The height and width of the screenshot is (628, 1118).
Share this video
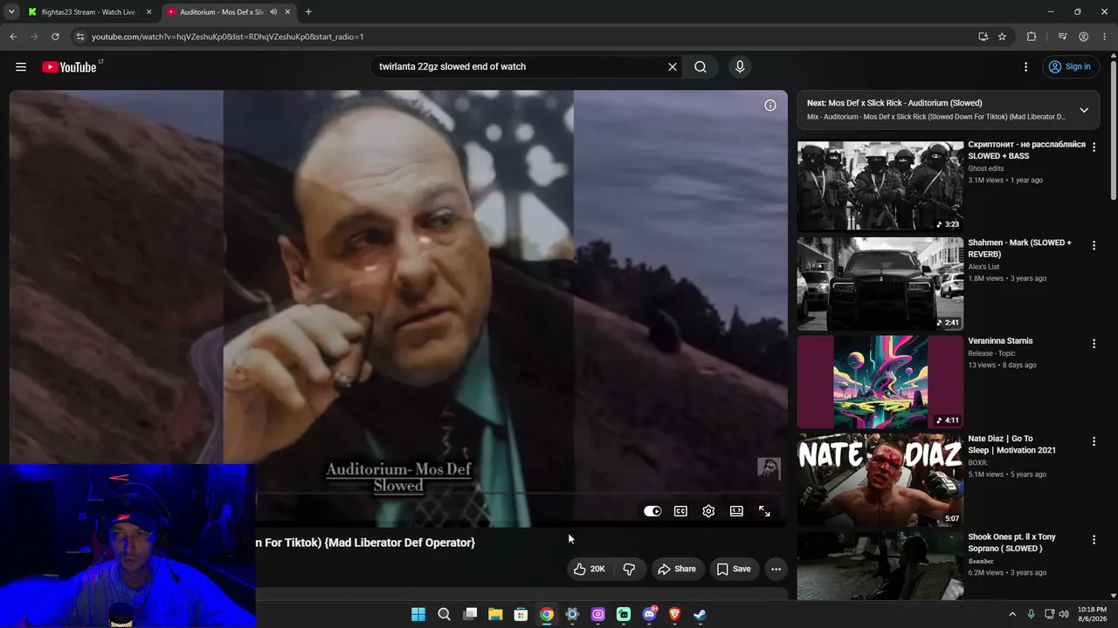[x=677, y=569]
